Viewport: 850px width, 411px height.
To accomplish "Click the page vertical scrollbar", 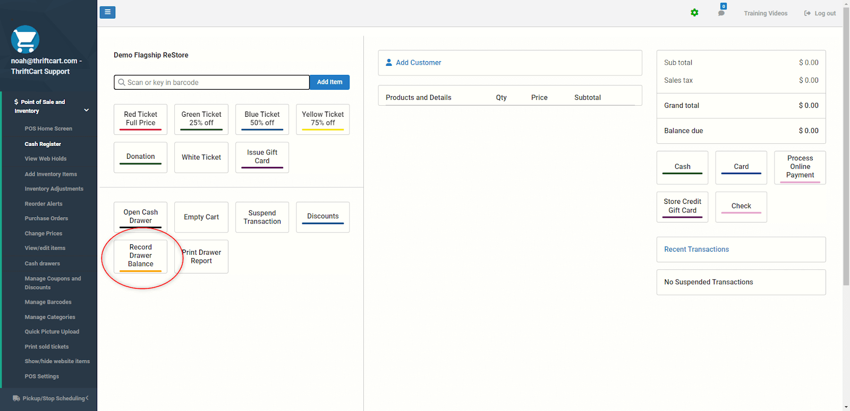I will click(x=846, y=159).
